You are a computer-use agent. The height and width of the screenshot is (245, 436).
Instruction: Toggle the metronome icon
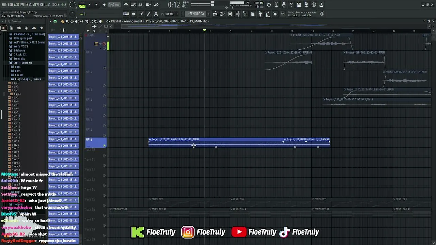pyautogui.click(x=126, y=5)
